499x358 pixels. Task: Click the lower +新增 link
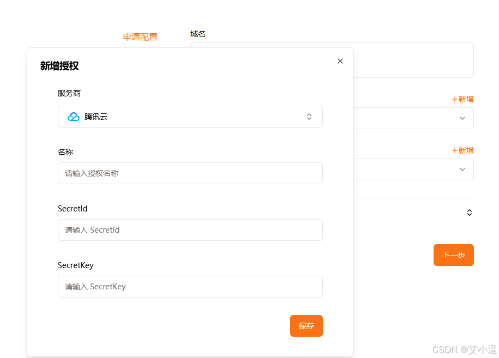point(462,150)
